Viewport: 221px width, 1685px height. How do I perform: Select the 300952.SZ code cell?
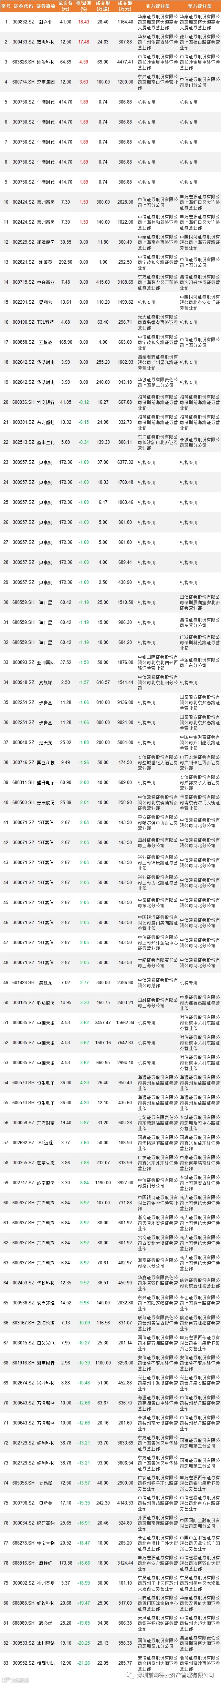23,1663
